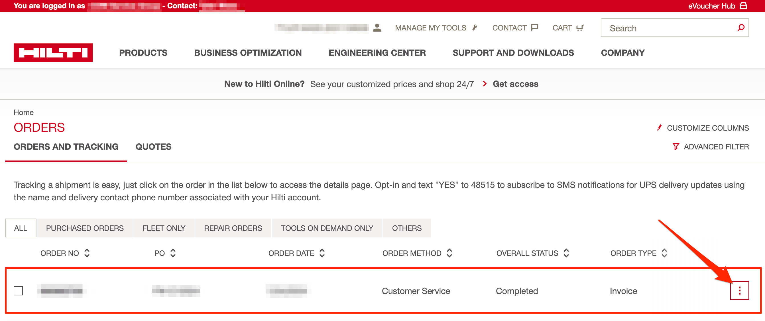Filter by Tools On Demand Only
Viewport: 765px width, 321px height.
(327, 228)
